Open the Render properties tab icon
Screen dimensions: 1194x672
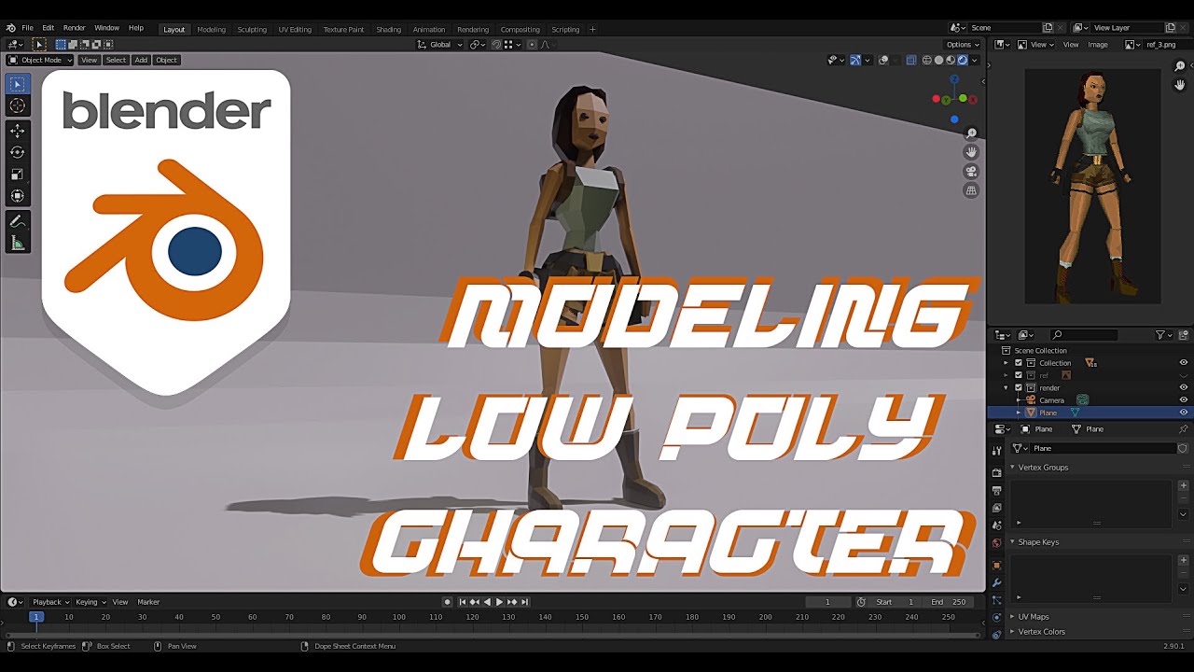click(996, 472)
